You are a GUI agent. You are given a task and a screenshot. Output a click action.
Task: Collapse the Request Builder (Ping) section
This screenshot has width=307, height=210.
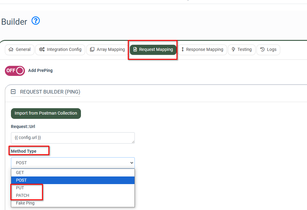point(13,92)
